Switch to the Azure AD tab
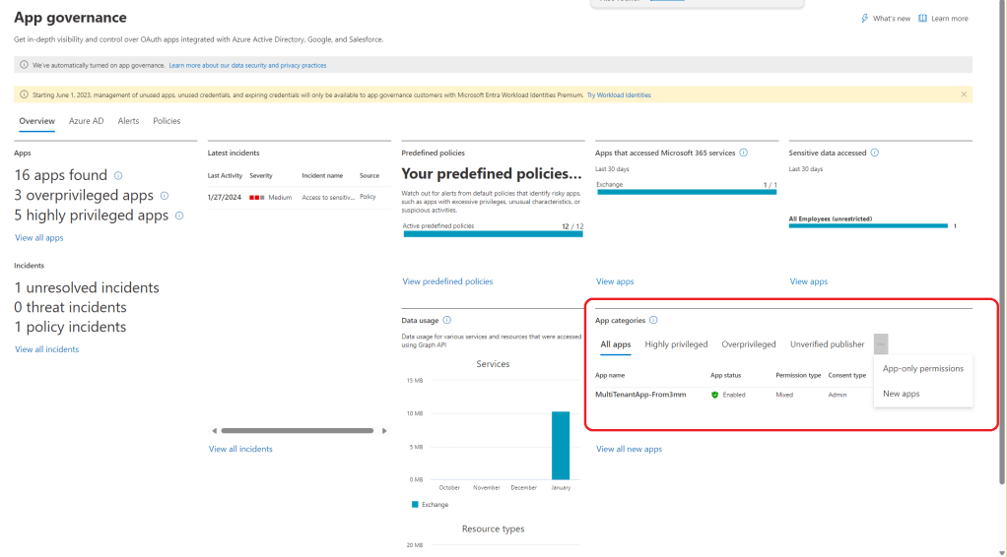Viewport: 1007px width, 557px height. coord(86,121)
